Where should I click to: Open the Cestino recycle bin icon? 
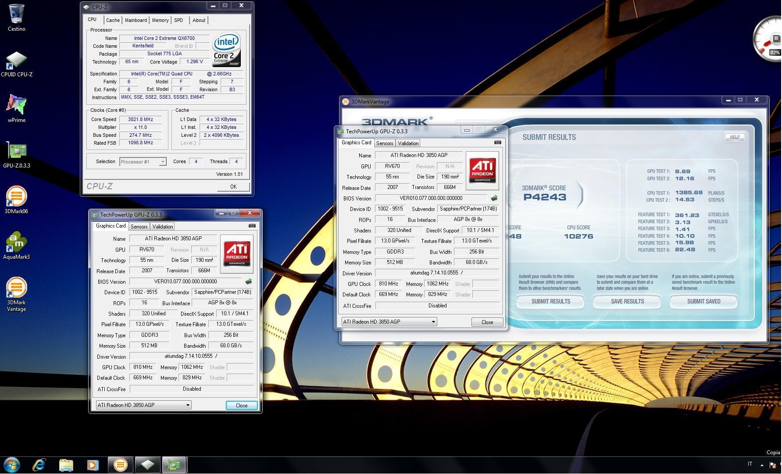pos(16,18)
